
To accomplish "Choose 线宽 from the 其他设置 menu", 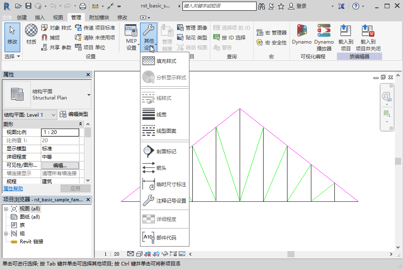I will tap(161, 113).
